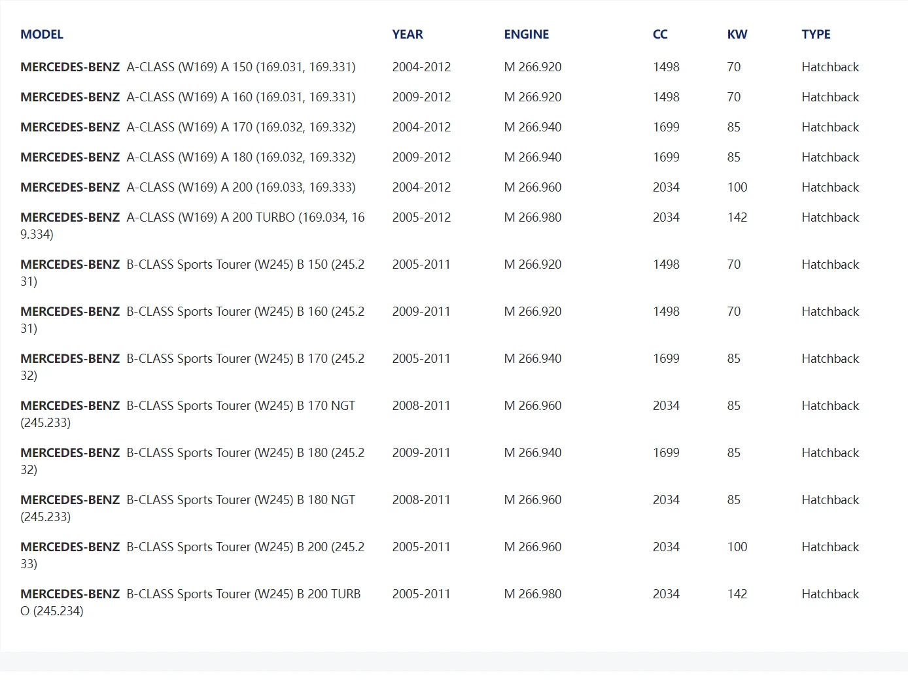The width and height of the screenshot is (908, 680).
Task: Select the B 170 (245.232) model entry
Action: 192,367
